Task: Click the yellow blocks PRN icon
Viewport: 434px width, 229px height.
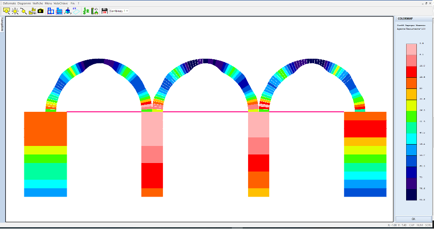Action: pos(32,11)
